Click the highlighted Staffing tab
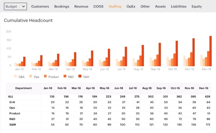This screenshot has height=133, width=216. (x=115, y=6)
